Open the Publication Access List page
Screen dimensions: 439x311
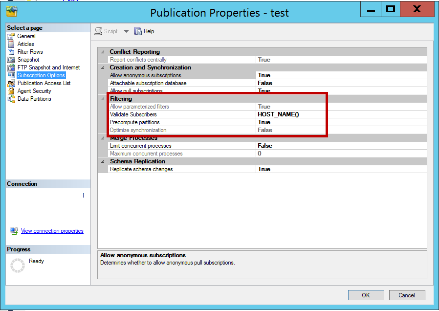coord(44,83)
